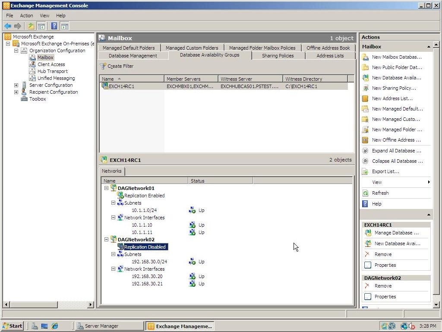Click the Manage Database Availability Group icon
The height and width of the screenshot is (332, 442).
pos(368,233)
